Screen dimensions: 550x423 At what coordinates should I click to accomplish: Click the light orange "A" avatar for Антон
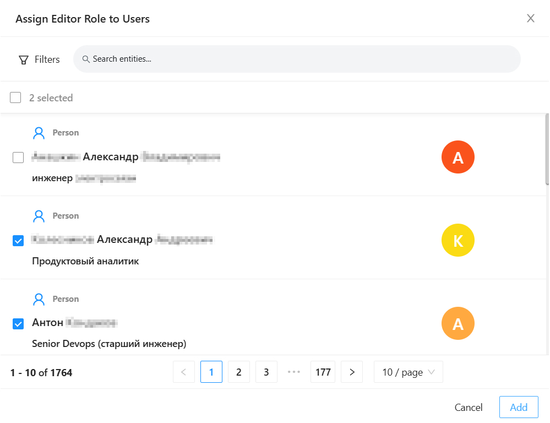tap(458, 323)
